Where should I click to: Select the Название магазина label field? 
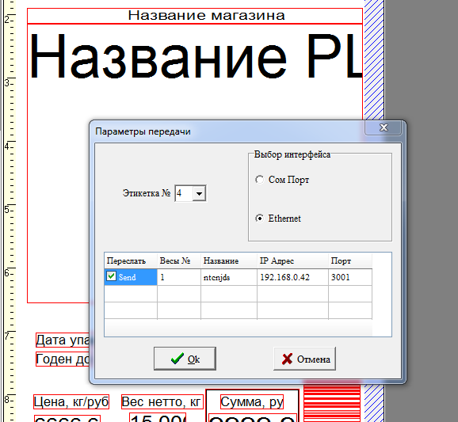195,16
